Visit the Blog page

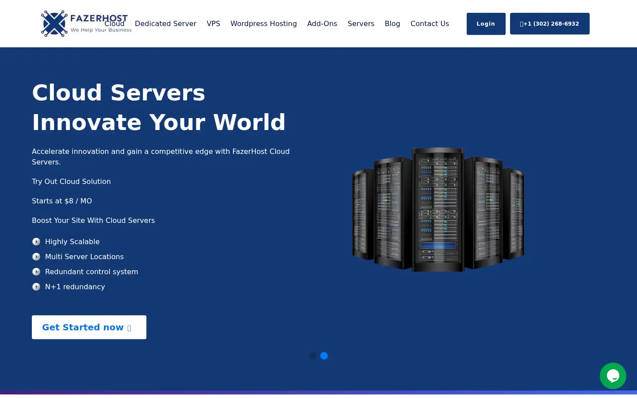(x=392, y=24)
